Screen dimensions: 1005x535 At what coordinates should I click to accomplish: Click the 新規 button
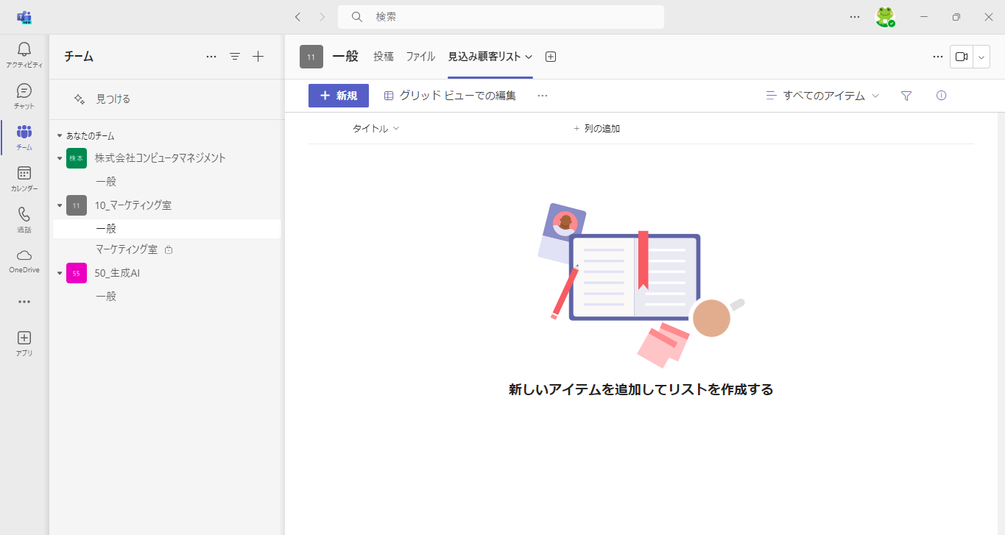point(339,96)
